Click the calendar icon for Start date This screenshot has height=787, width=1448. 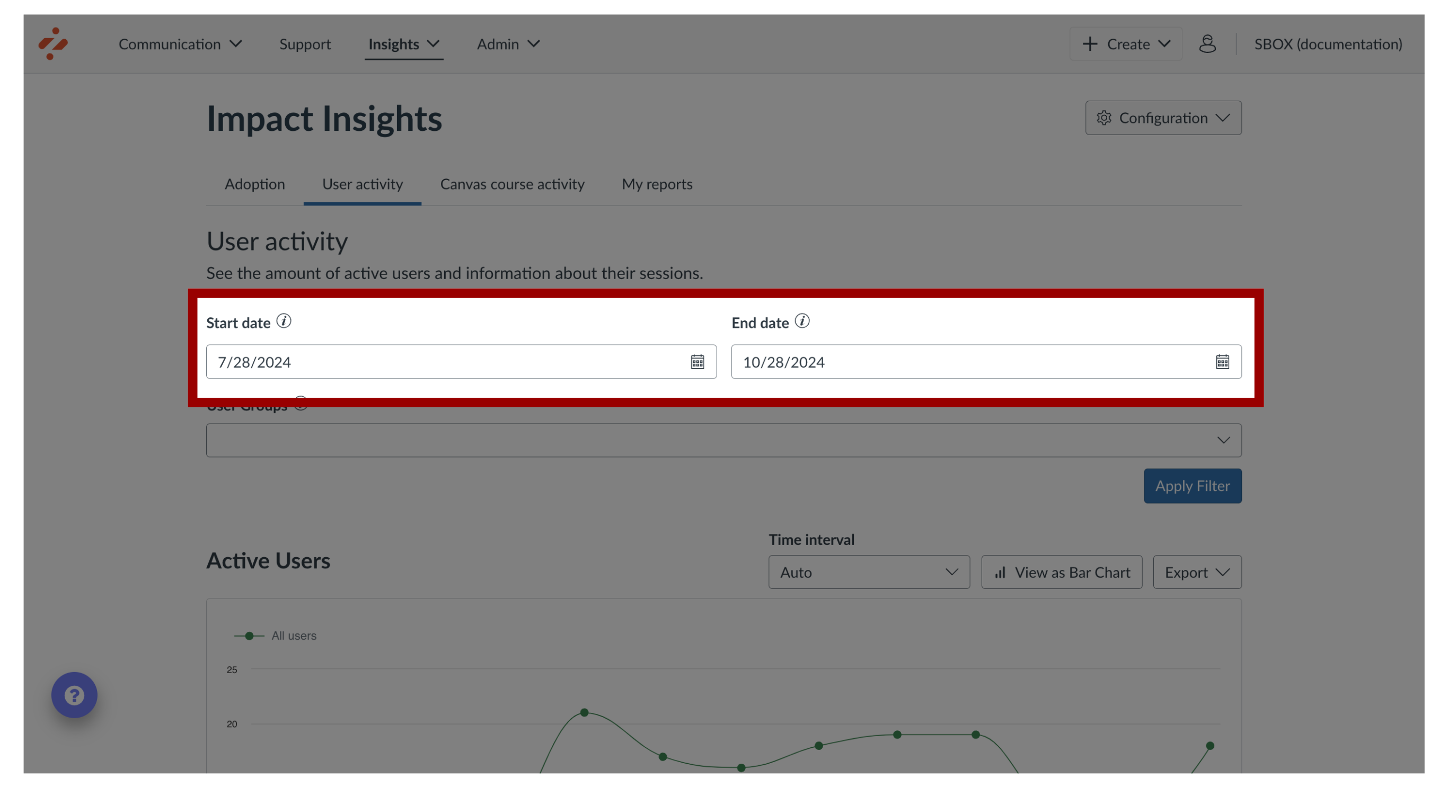[x=697, y=362]
